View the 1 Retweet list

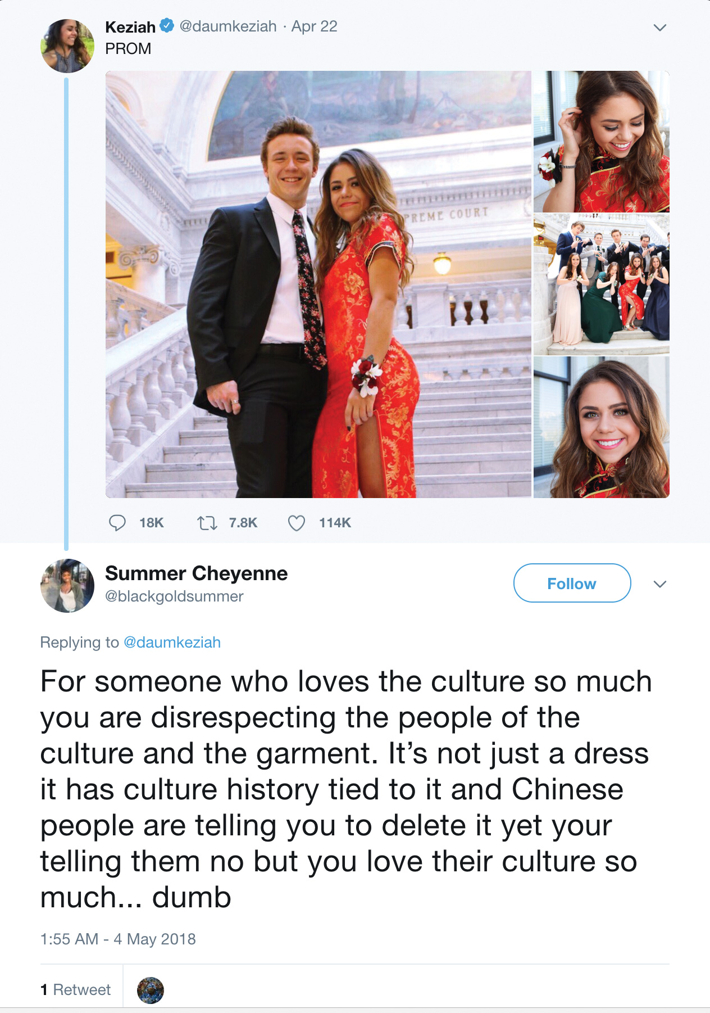pyautogui.click(x=76, y=990)
